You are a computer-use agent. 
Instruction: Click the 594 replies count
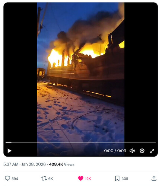tap(15, 179)
